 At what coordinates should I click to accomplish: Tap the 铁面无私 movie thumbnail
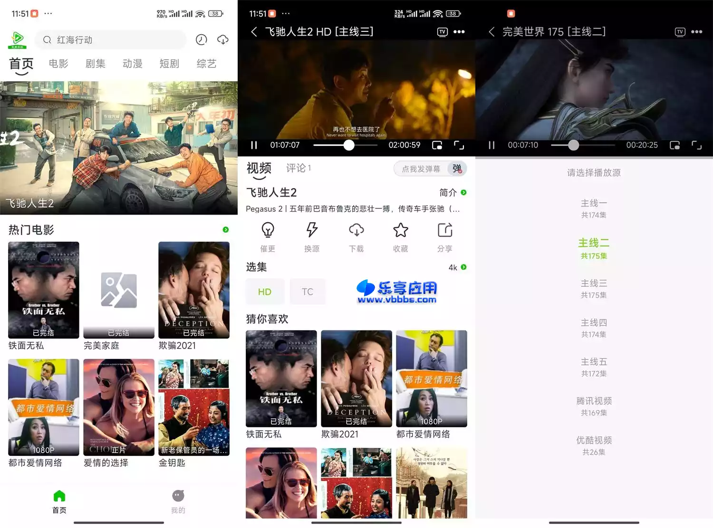coord(43,290)
